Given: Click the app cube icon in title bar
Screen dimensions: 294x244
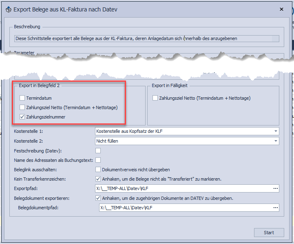Looking at the screenshot, I should (x=8, y=9).
